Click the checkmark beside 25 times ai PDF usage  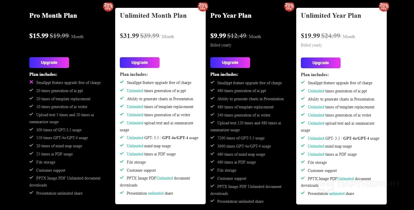[31, 154]
